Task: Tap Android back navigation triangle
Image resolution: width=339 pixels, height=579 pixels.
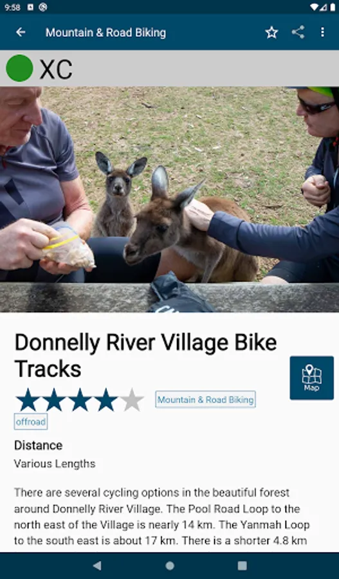Action: (97, 565)
